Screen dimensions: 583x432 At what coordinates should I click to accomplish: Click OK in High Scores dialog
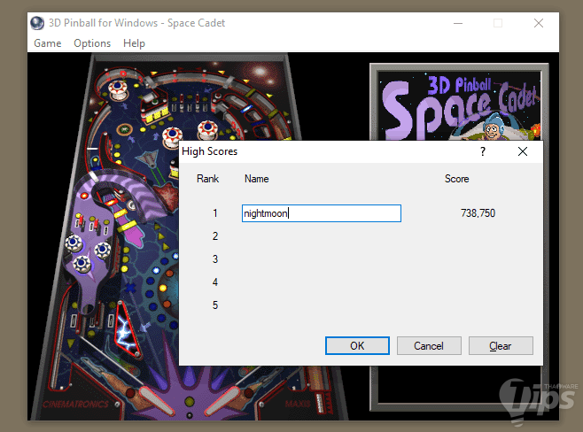357,346
